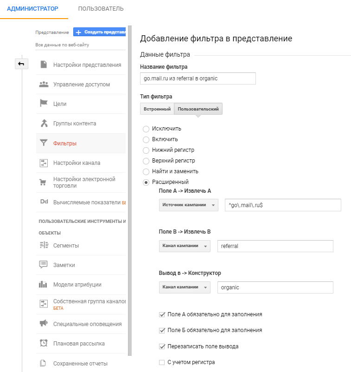This screenshot has height=372, width=351.
Task: Click the Field A regex input ^go\.mail\.ru$
Action: click(x=283, y=205)
